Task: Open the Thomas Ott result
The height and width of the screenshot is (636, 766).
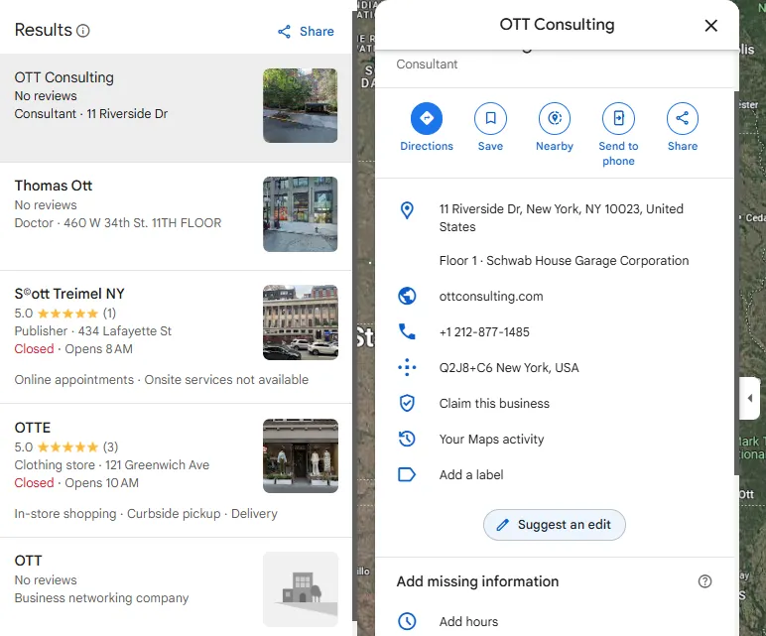Action: [x=176, y=216]
